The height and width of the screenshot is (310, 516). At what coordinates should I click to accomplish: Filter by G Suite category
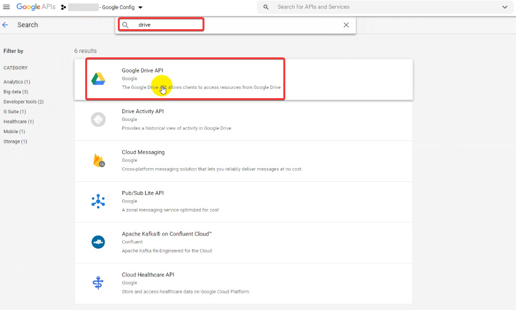point(15,112)
